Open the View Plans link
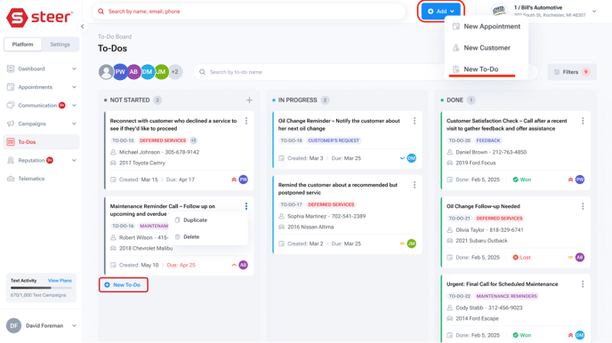 60,281
